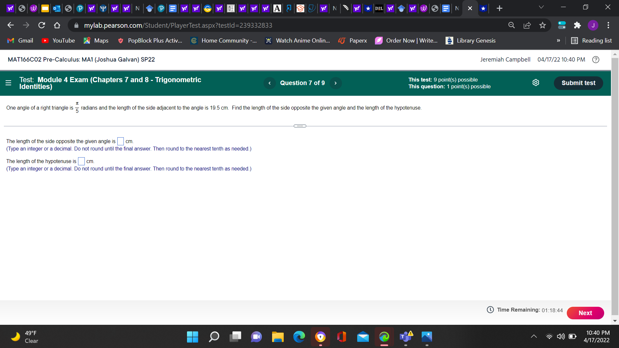
Task: Click the browser reload icon
Action: 42,25
